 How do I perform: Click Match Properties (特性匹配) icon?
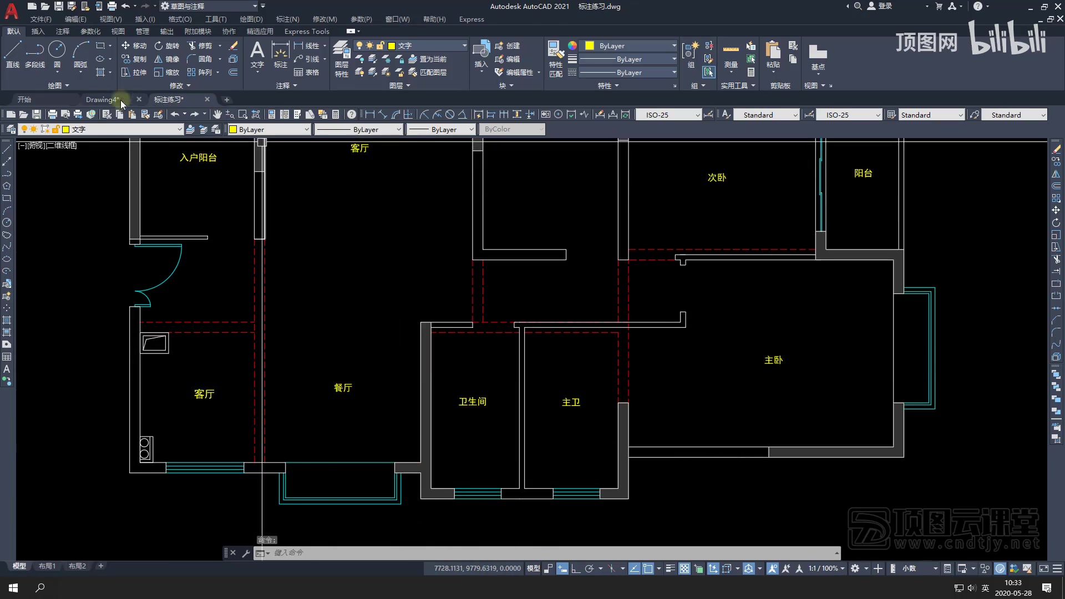[x=556, y=59]
